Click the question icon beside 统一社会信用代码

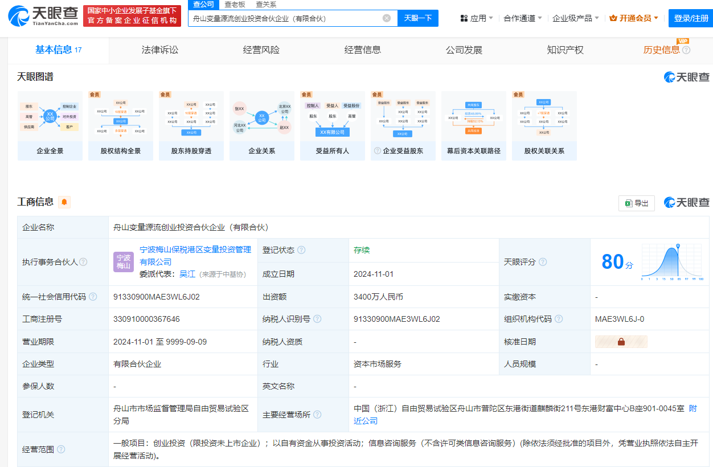click(x=93, y=297)
